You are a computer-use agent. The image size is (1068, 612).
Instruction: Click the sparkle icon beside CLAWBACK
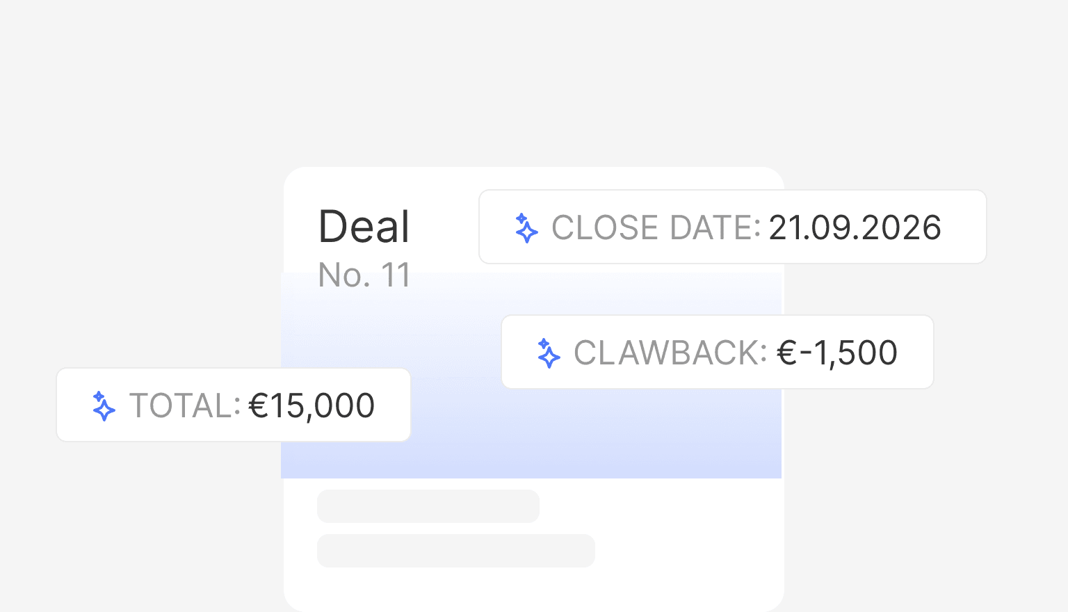549,353
